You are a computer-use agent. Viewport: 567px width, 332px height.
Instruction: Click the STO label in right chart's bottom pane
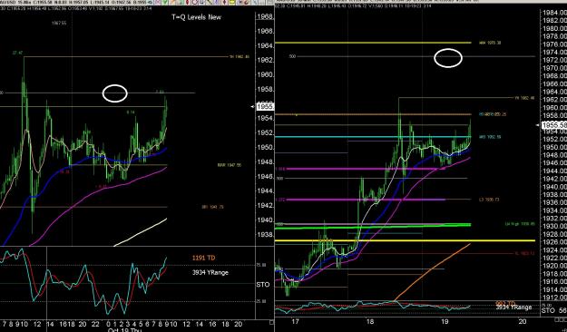(x=548, y=310)
